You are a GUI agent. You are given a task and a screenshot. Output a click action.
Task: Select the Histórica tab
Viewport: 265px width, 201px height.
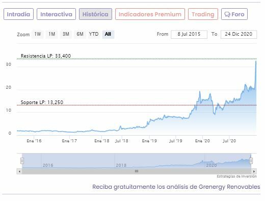pos(95,14)
